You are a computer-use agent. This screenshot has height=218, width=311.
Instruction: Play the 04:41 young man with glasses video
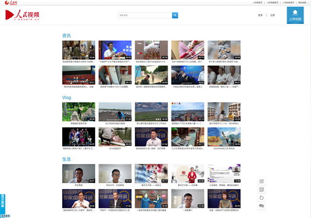[x=79, y=173]
